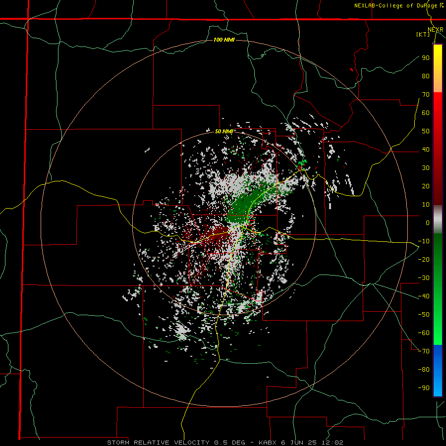Click the positive 60 scale value
446x446 pixels.
click(426, 112)
